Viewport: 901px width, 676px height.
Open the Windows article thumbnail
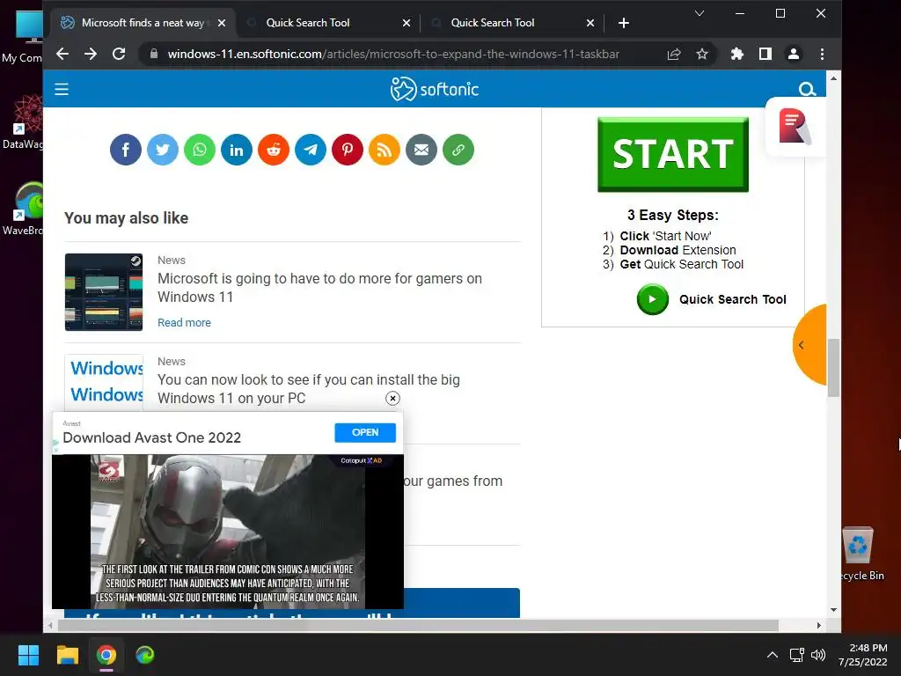104,382
